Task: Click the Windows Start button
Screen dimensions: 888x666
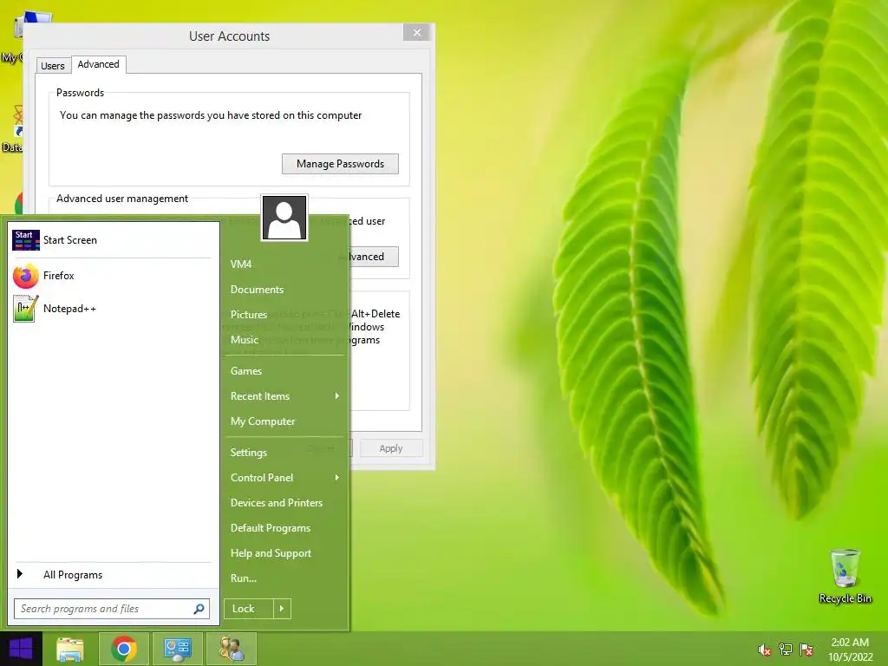Action: point(21,649)
